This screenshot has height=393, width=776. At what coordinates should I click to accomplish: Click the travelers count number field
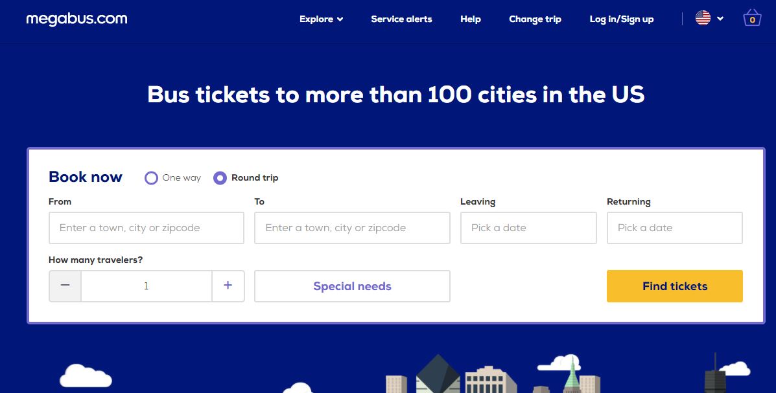147,286
